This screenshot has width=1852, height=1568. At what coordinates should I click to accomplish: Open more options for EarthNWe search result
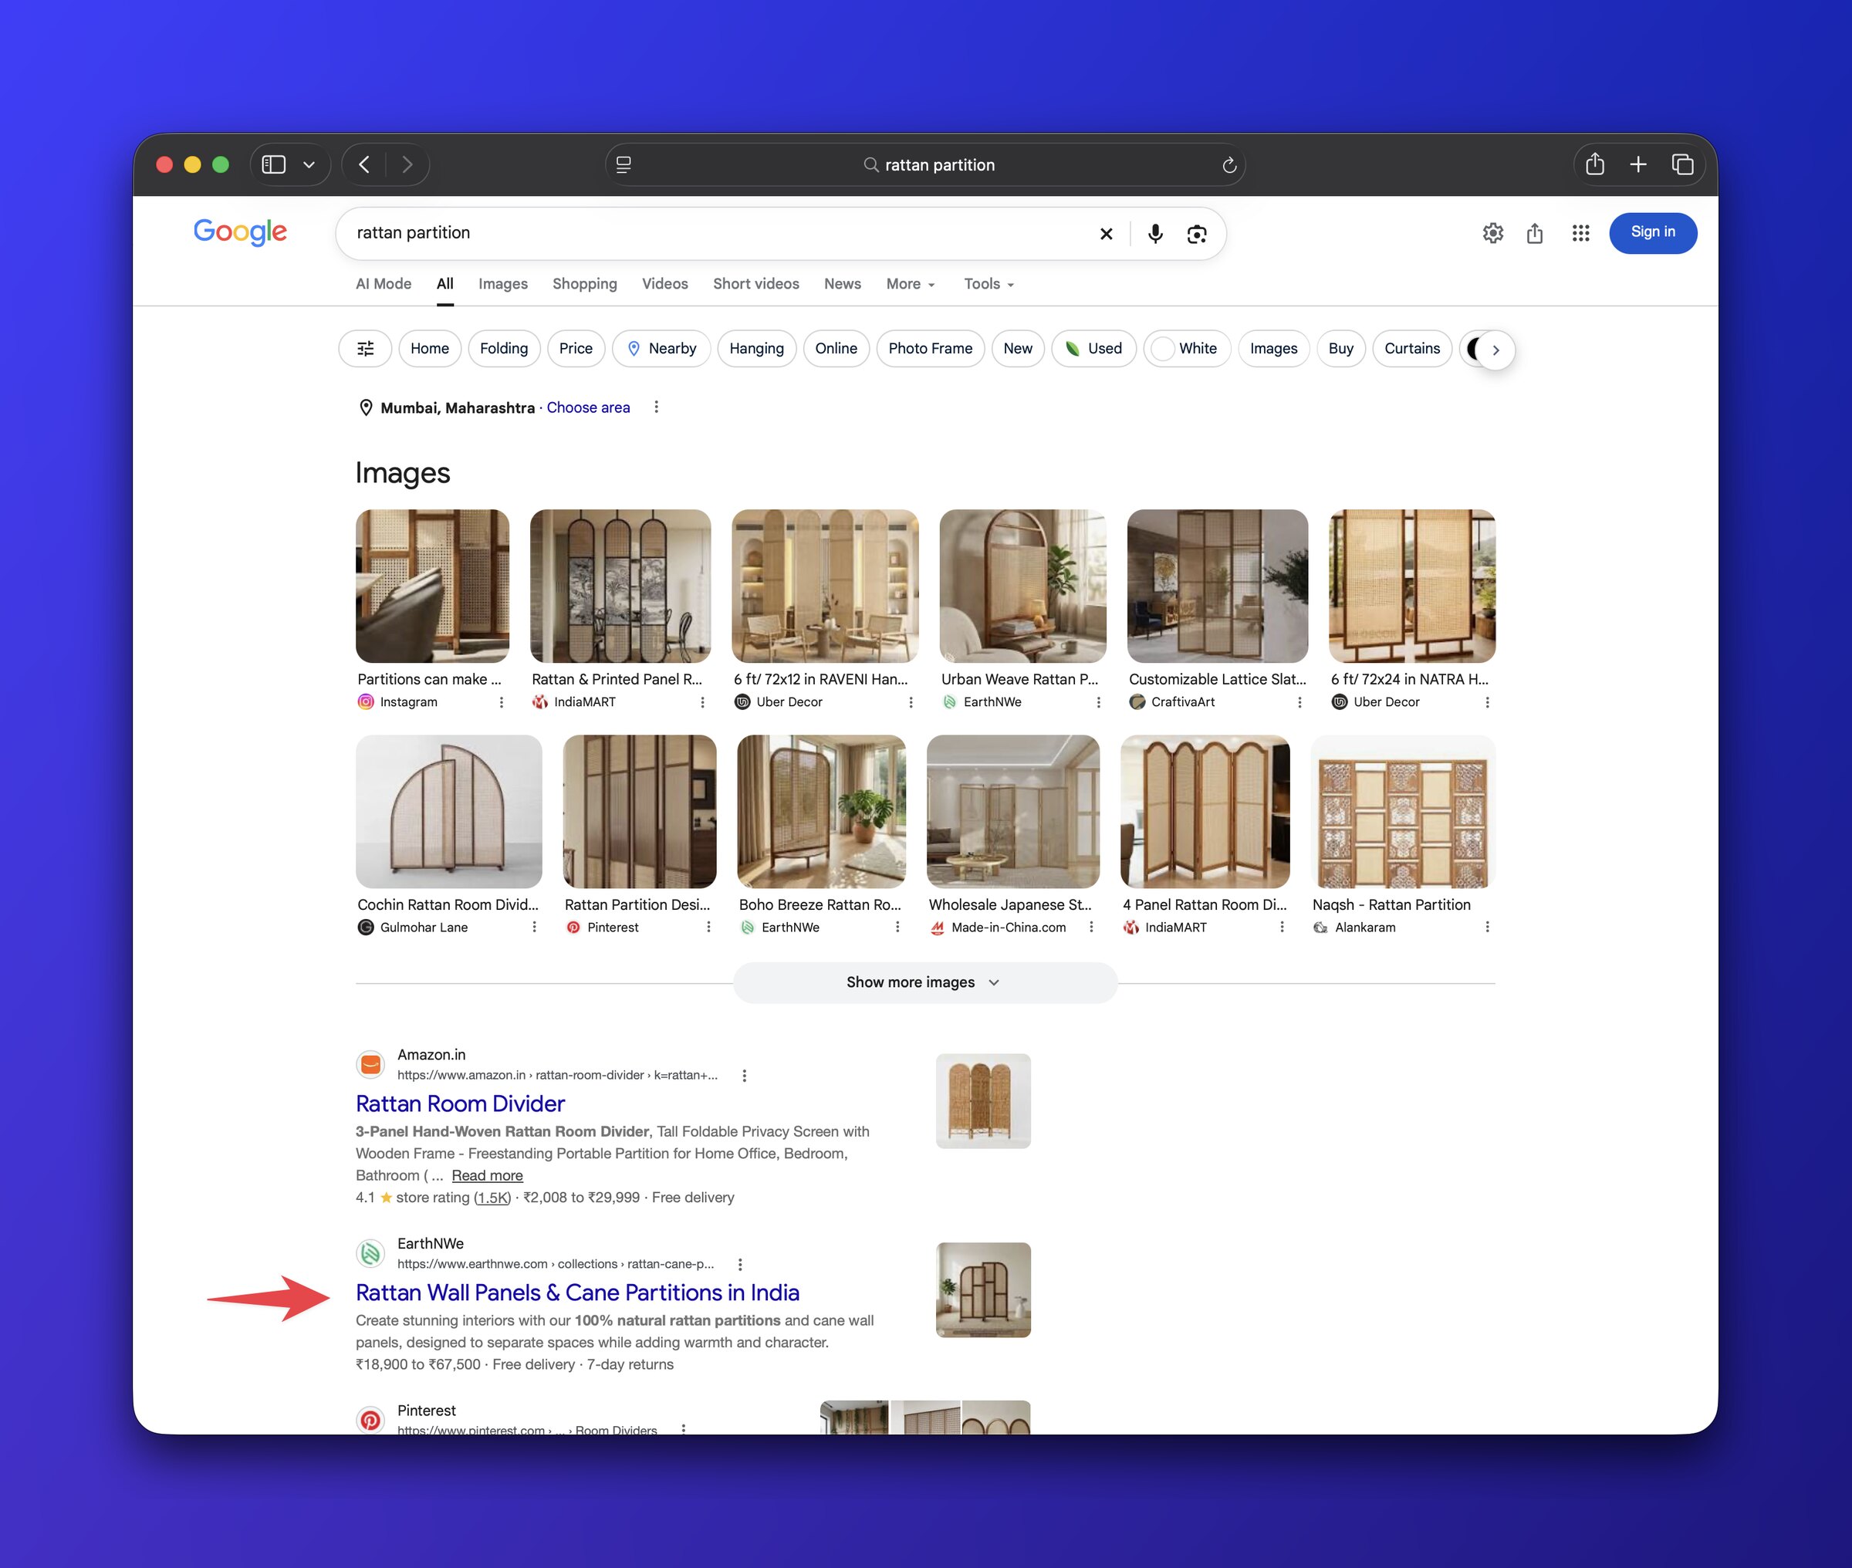click(740, 1264)
